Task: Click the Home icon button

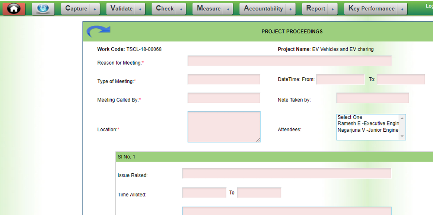Action: coord(14,9)
